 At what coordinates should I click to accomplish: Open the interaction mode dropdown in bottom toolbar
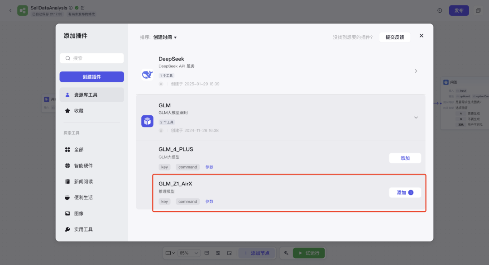click(170, 253)
